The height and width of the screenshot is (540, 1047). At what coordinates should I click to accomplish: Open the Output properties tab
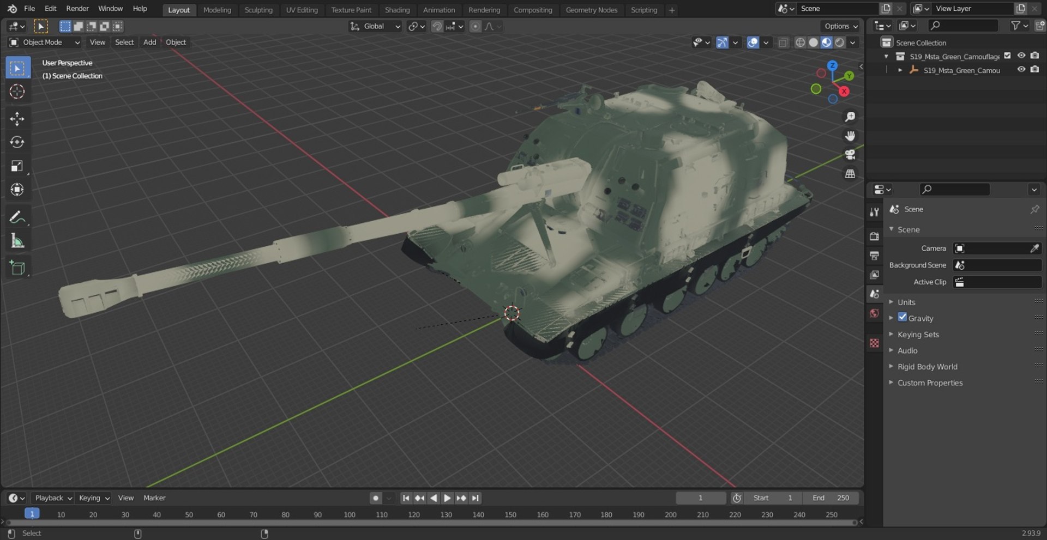pyautogui.click(x=875, y=255)
